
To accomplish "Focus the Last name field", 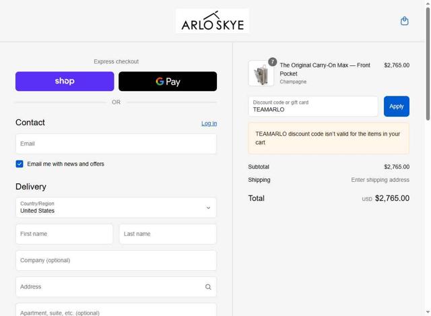I will pos(168,234).
